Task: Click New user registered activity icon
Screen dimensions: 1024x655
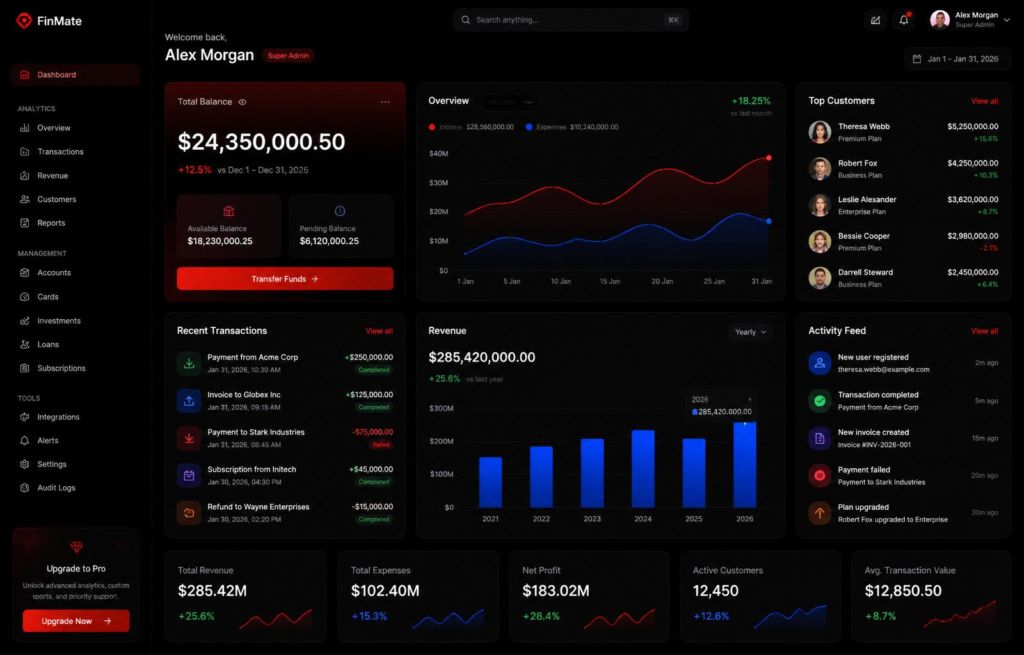Action: [820, 363]
